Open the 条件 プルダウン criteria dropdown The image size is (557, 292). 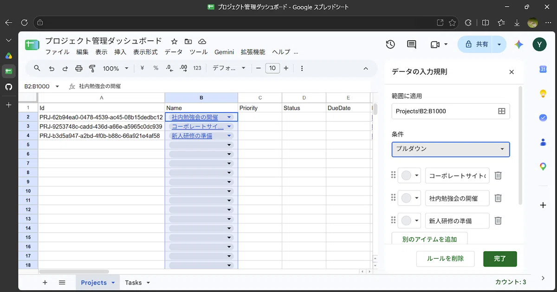tap(451, 149)
